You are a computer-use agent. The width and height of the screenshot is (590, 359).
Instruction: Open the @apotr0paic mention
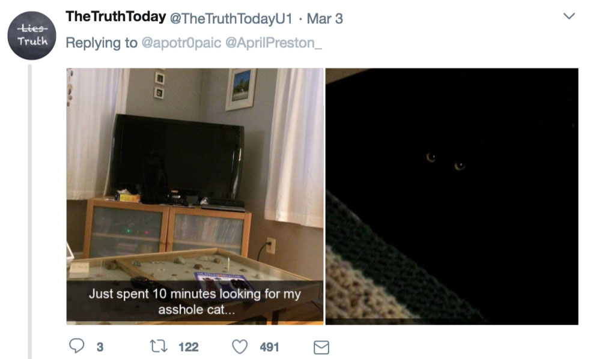pyautogui.click(x=181, y=43)
